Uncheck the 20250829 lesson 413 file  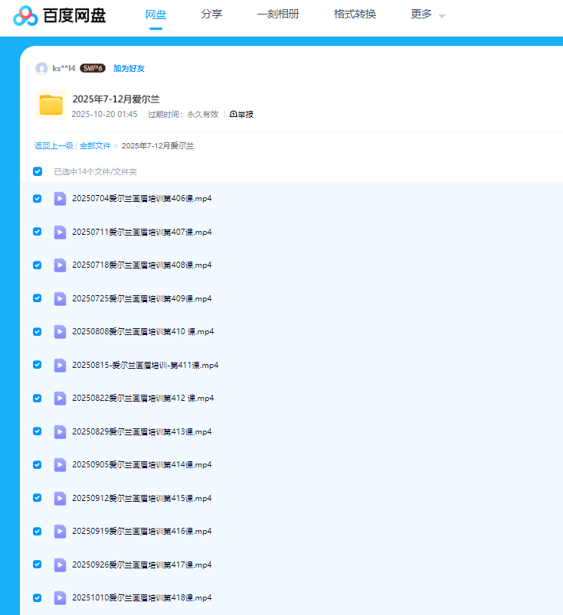coord(38,431)
